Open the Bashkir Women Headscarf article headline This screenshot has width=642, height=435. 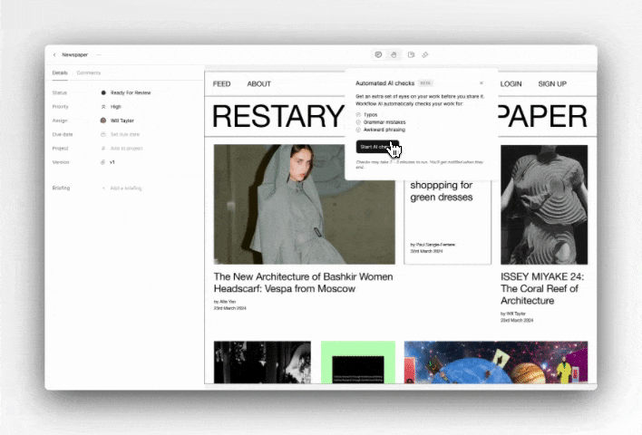[x=304, y=283]
